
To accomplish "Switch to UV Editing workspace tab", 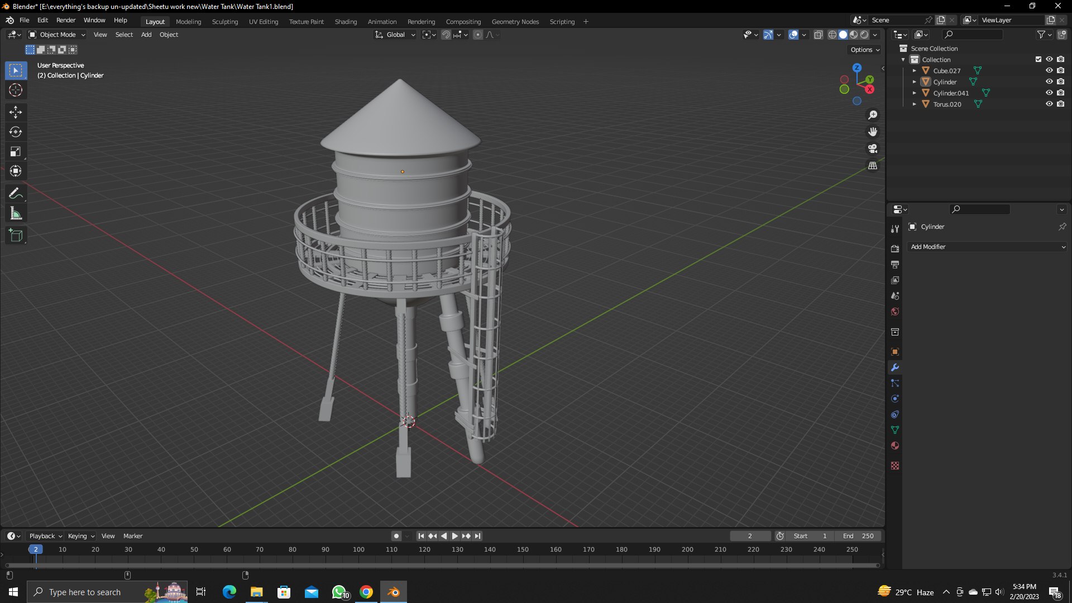I will (x=264, y=22).
